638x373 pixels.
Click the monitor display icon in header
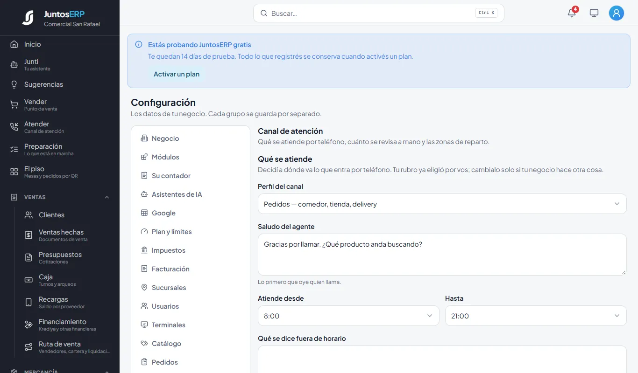(594, 13)
